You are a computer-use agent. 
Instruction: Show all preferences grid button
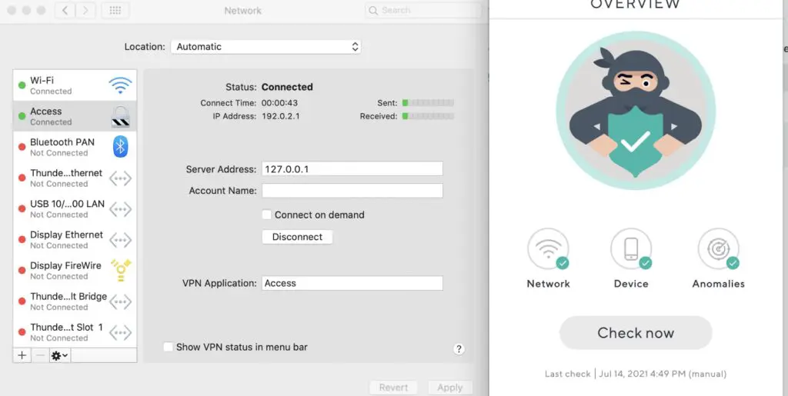[x=115, y=11]
